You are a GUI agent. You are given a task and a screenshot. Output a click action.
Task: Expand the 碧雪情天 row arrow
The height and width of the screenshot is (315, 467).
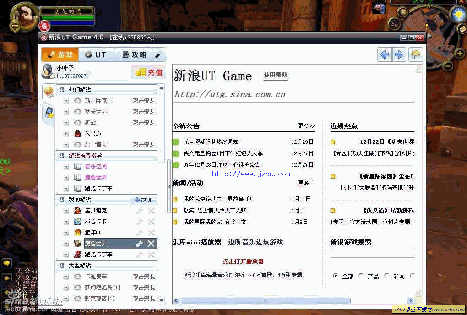(66, 145)
